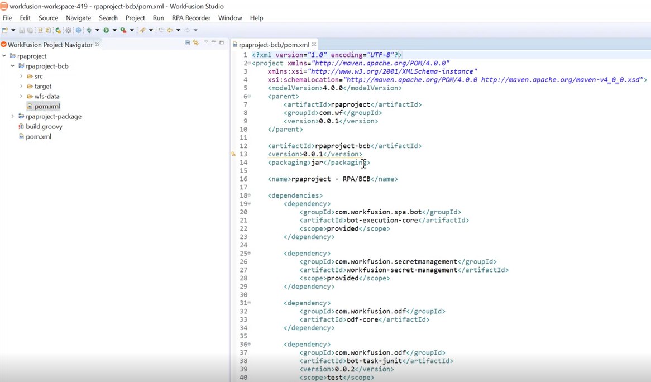This screenshot has height=382, width=651.
Task: Collapse the dependency fold on line 25
Action: click(249, 253)
